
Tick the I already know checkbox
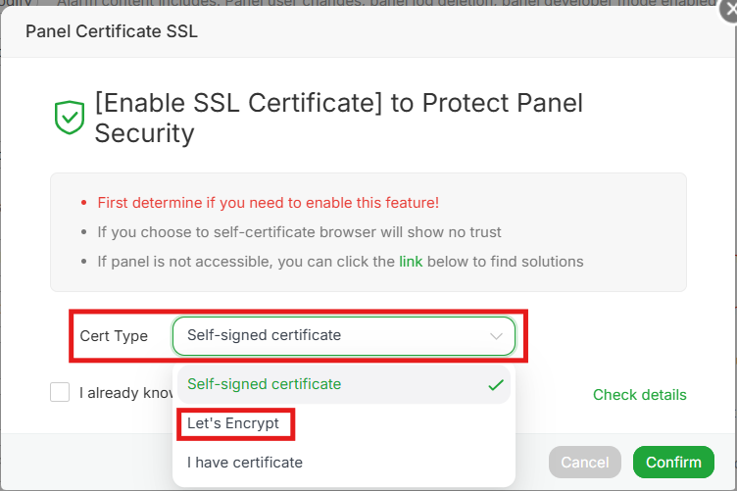[x=60, y=392]
